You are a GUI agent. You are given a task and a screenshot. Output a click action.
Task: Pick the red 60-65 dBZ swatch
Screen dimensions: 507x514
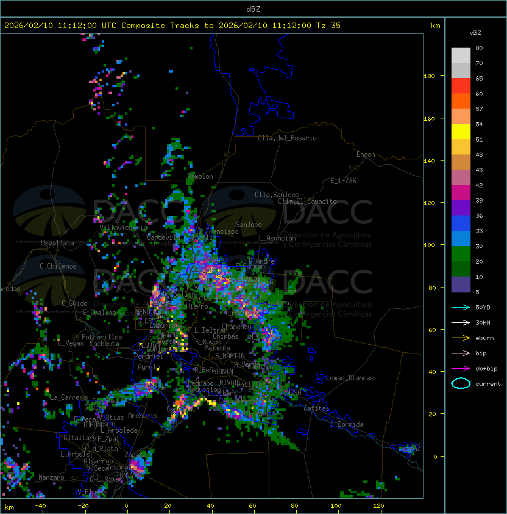[461, 86]
